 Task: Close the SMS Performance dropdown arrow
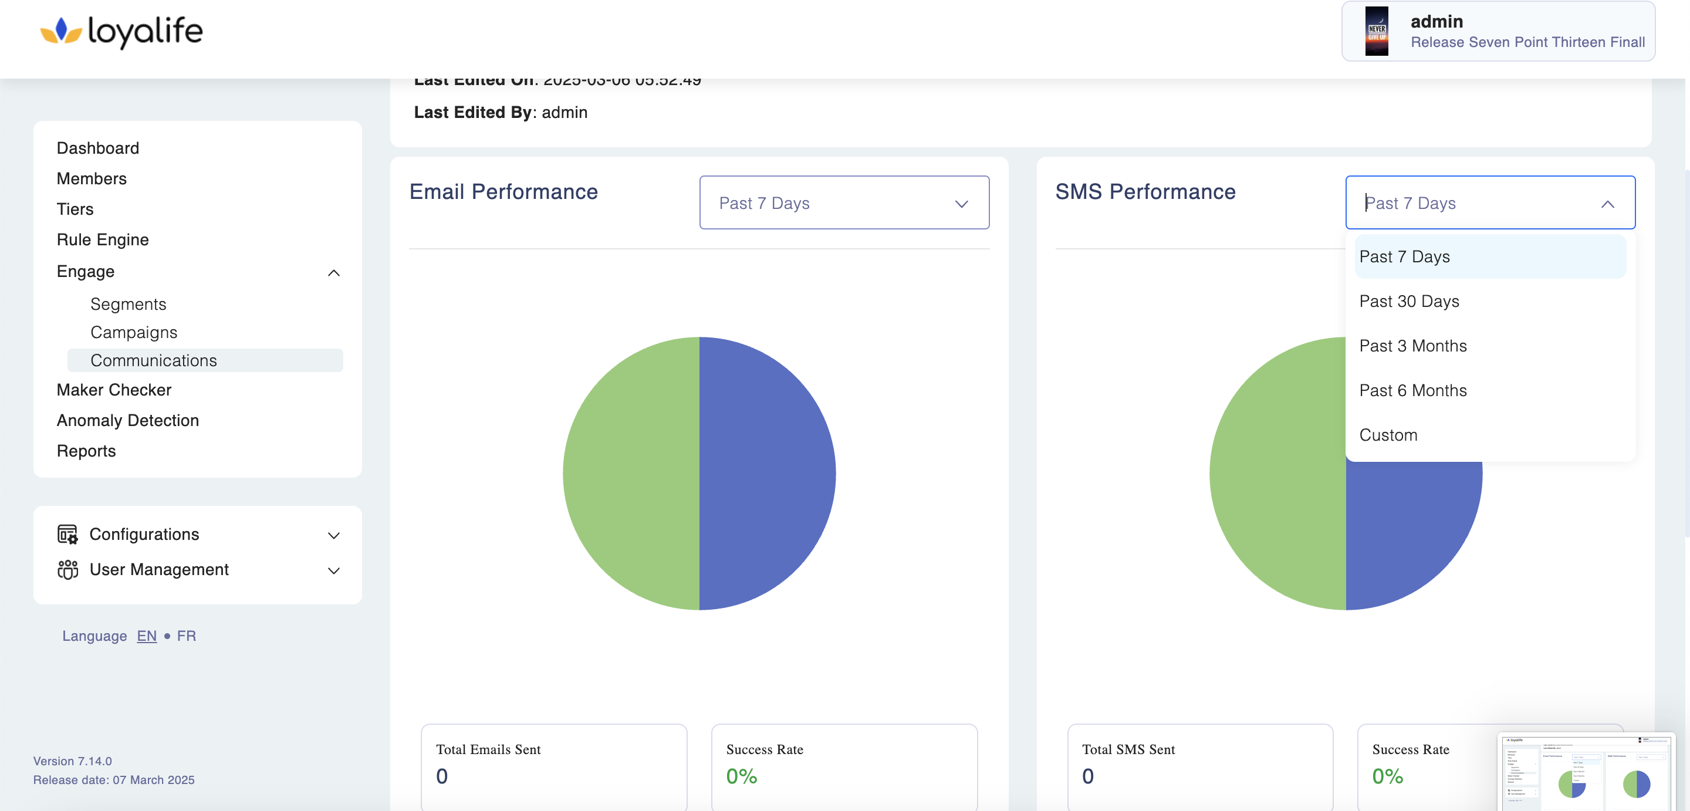coord(1607,204)
